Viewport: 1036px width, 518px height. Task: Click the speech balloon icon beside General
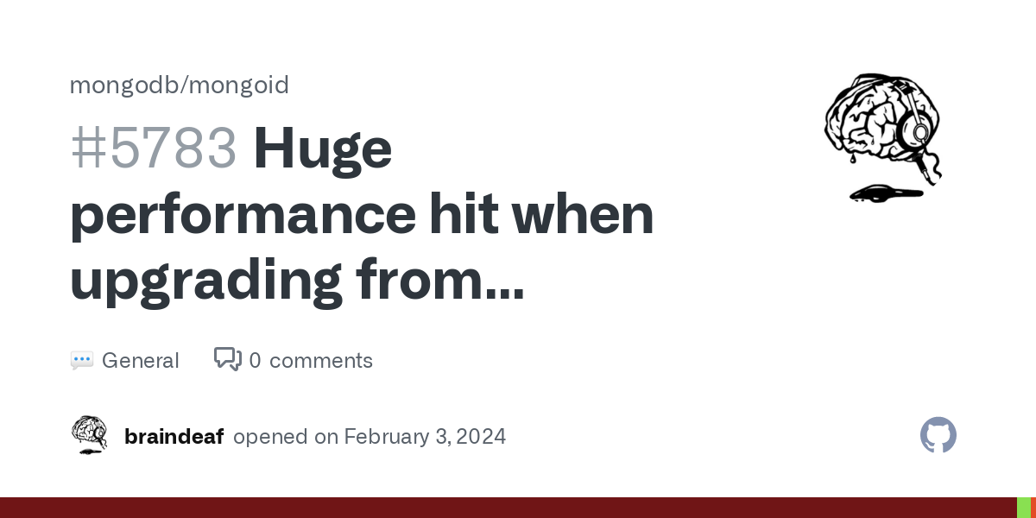pos(81,361)
